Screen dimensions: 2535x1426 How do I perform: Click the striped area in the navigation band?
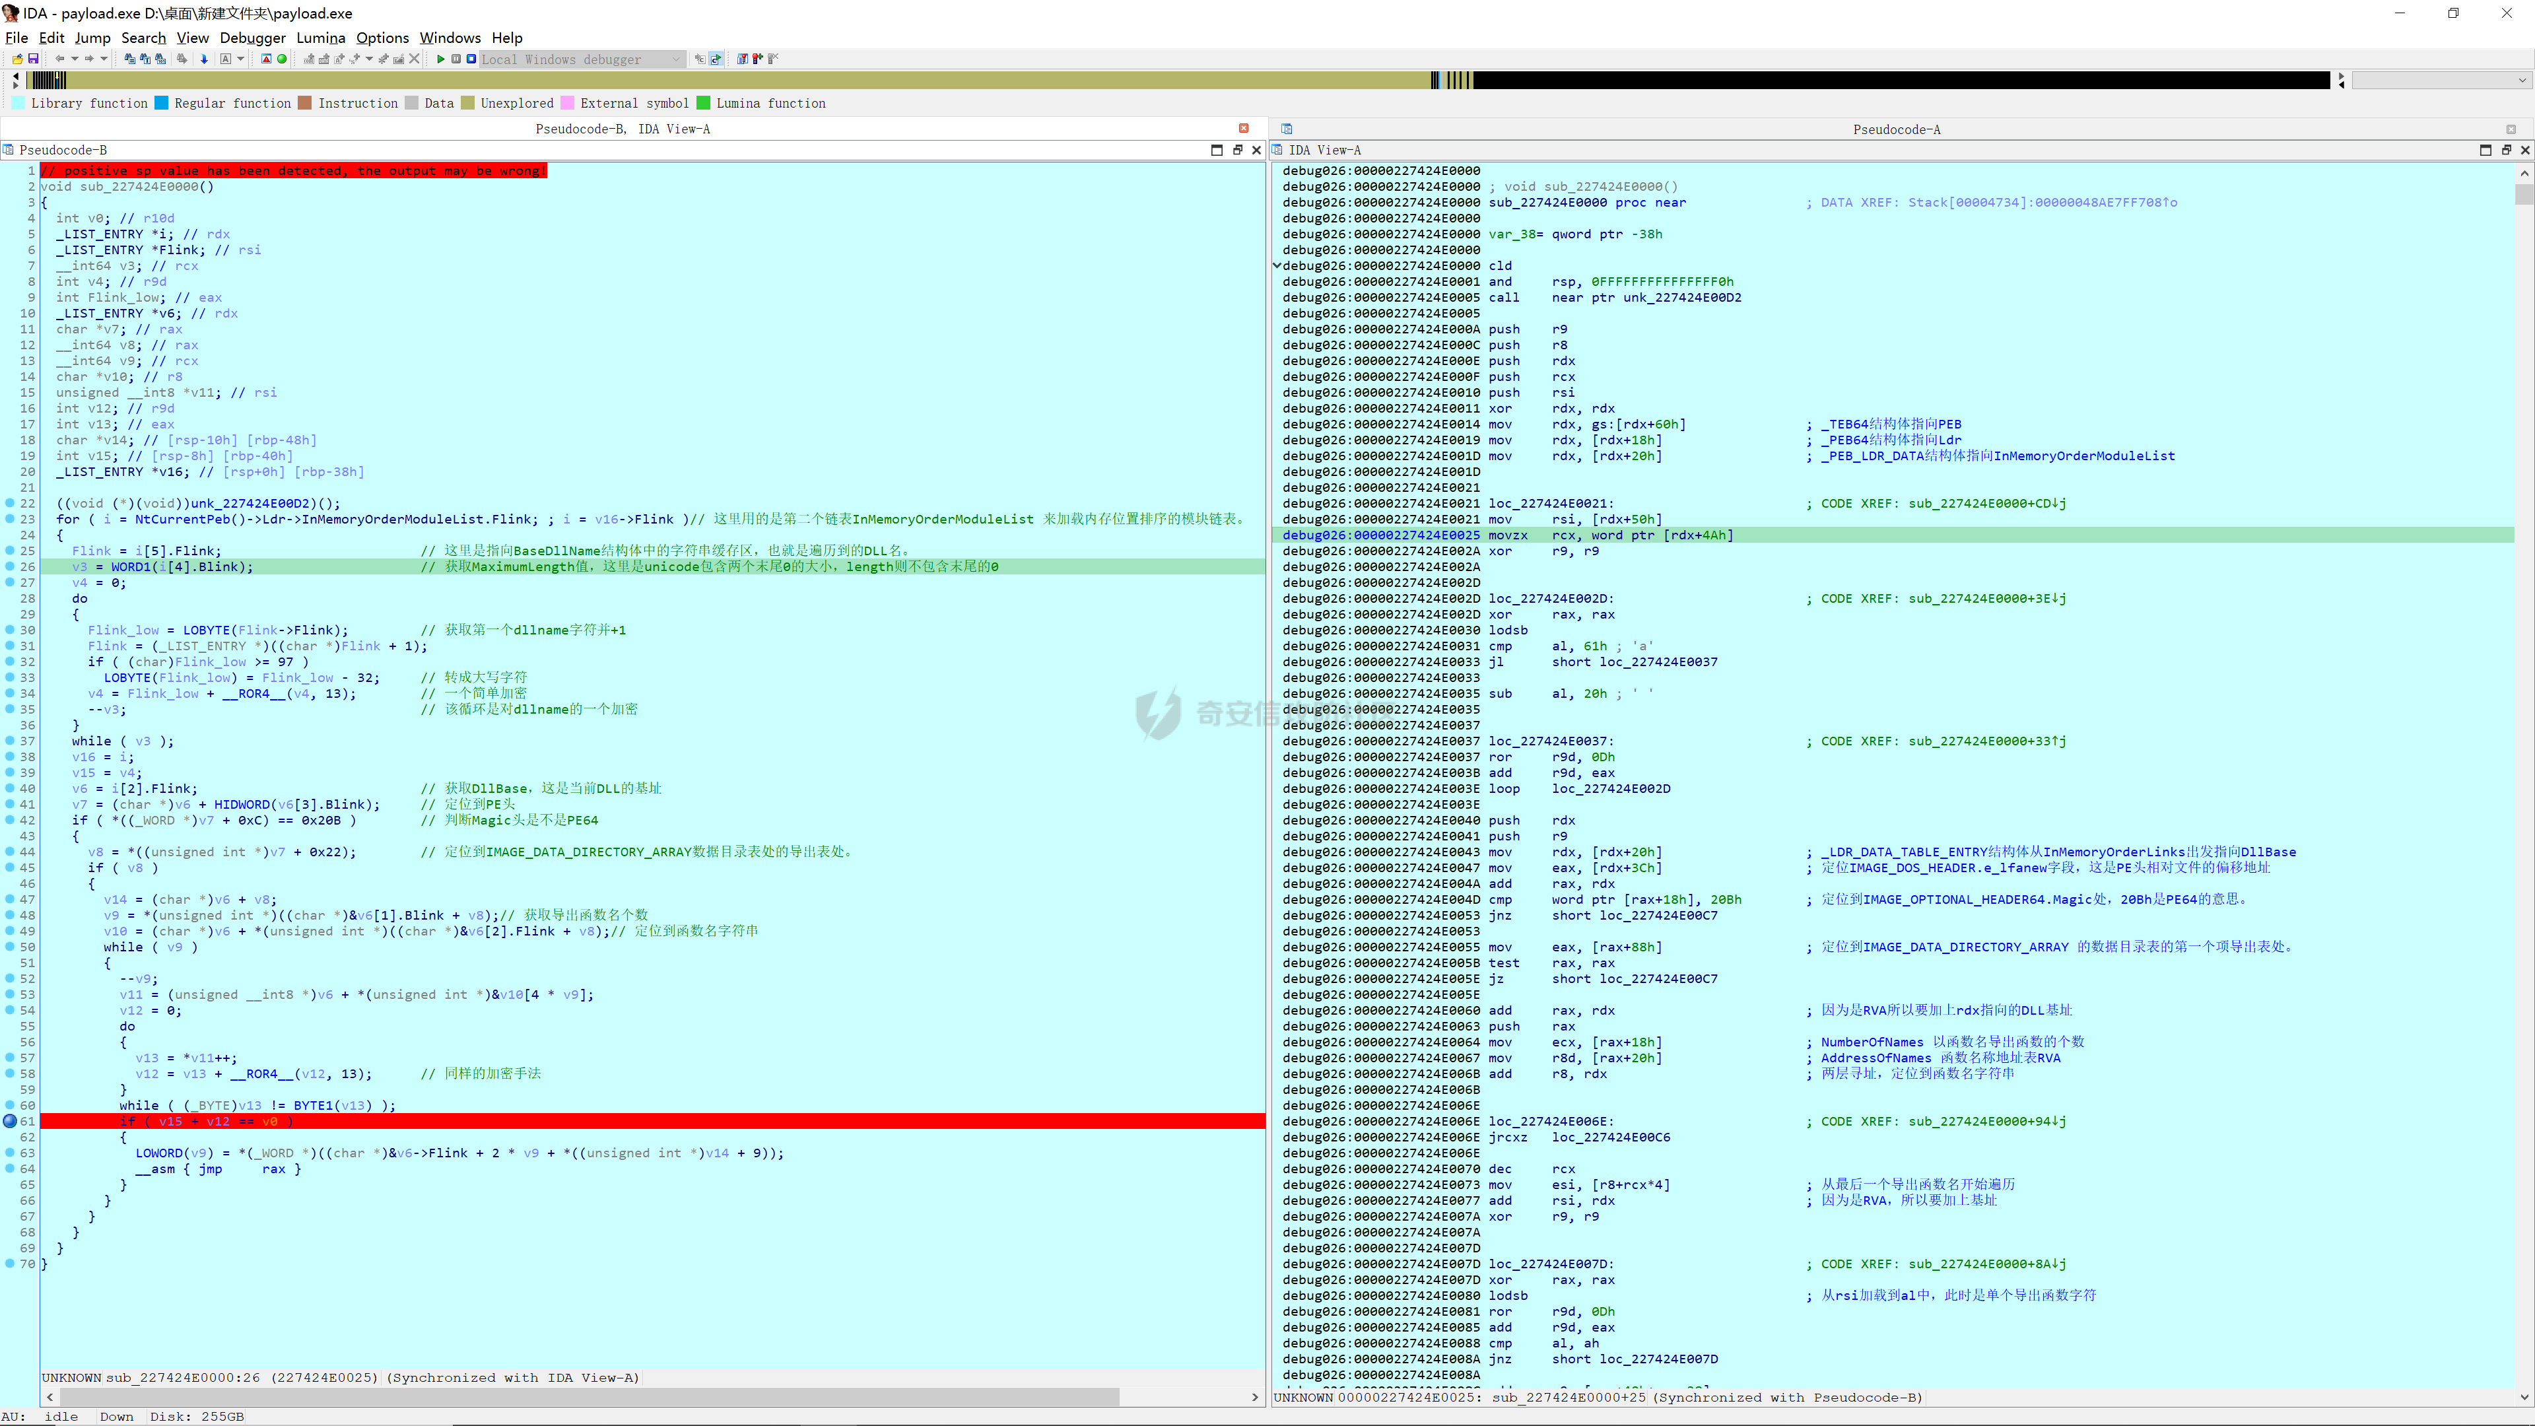48,80
